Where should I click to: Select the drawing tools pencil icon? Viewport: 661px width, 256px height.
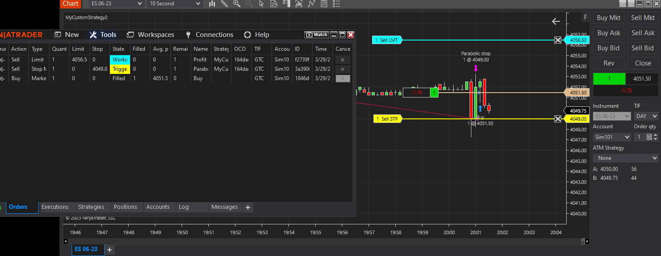224,4
